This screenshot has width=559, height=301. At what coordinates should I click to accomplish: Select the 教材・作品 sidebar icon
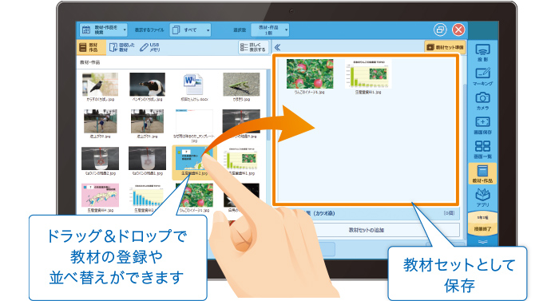pos(482,174)
